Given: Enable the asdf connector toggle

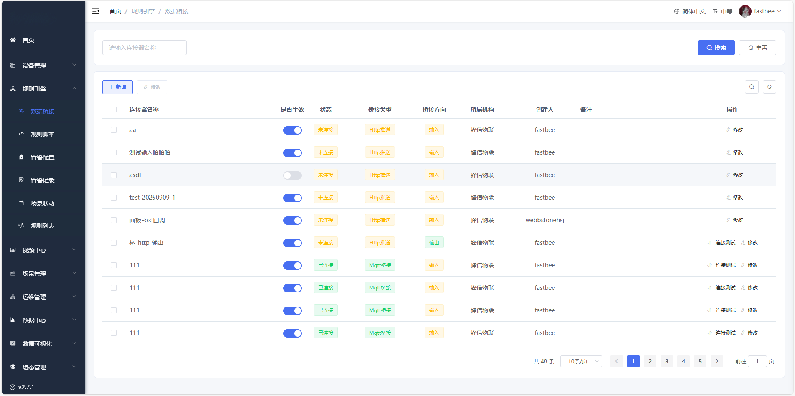Looking at the screenshot, I should tap(292, 175).
